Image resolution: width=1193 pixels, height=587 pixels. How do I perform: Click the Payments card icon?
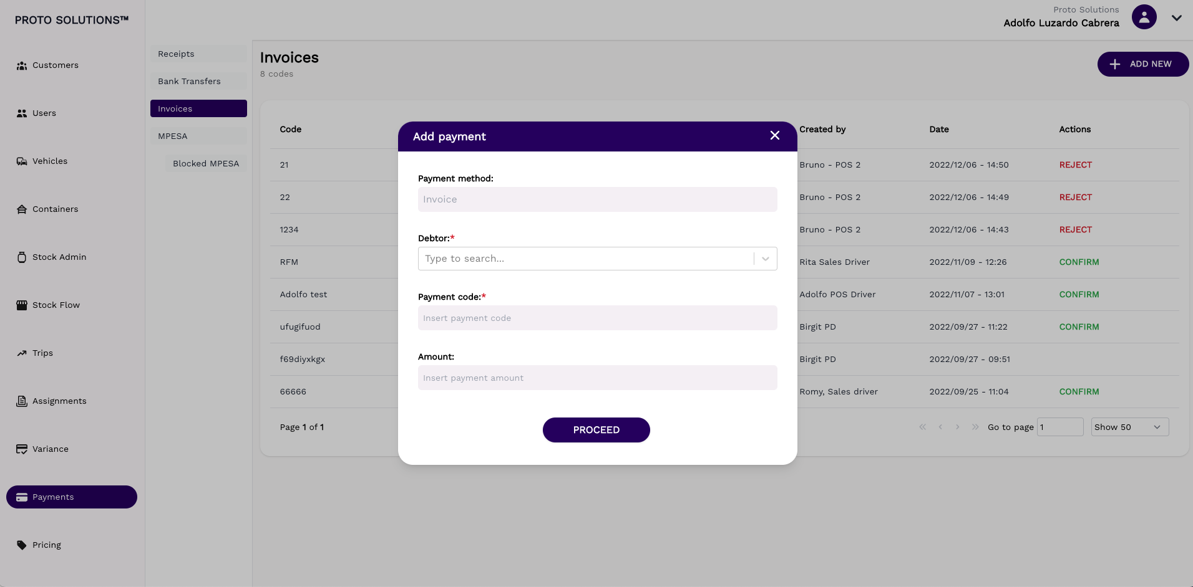pos(22,497)
